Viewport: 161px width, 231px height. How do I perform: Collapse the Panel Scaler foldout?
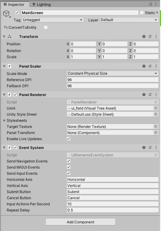pos(4,66)
